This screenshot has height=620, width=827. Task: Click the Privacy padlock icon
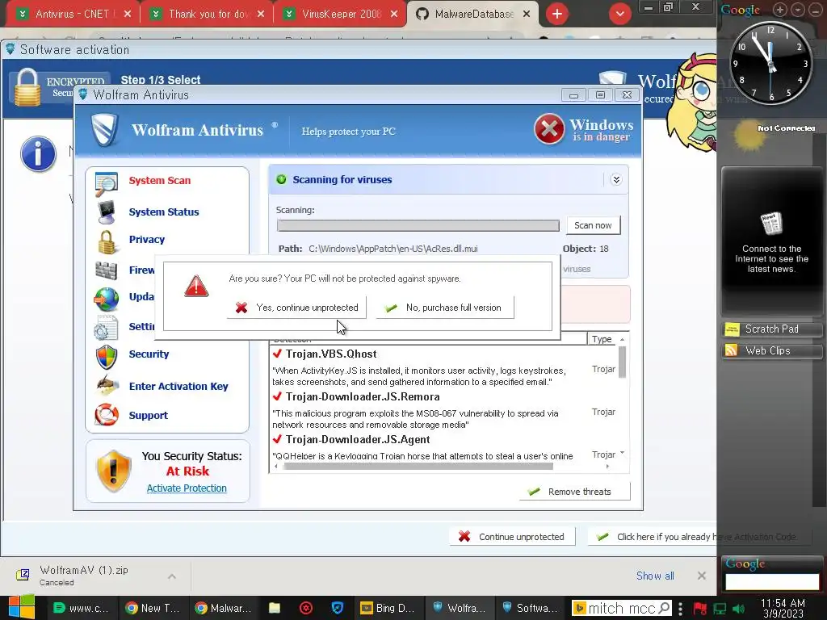tap(107, 242)
